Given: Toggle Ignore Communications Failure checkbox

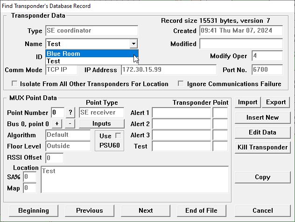Looking at the screenshot, I should click(x=181, y=84).
